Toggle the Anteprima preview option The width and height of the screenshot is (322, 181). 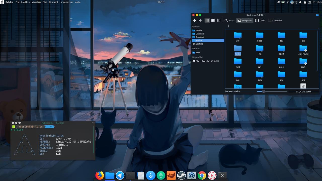coord(245,21)
